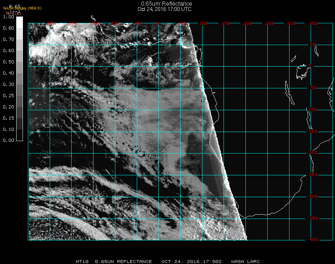Click the 0.10 scale value

8,130
